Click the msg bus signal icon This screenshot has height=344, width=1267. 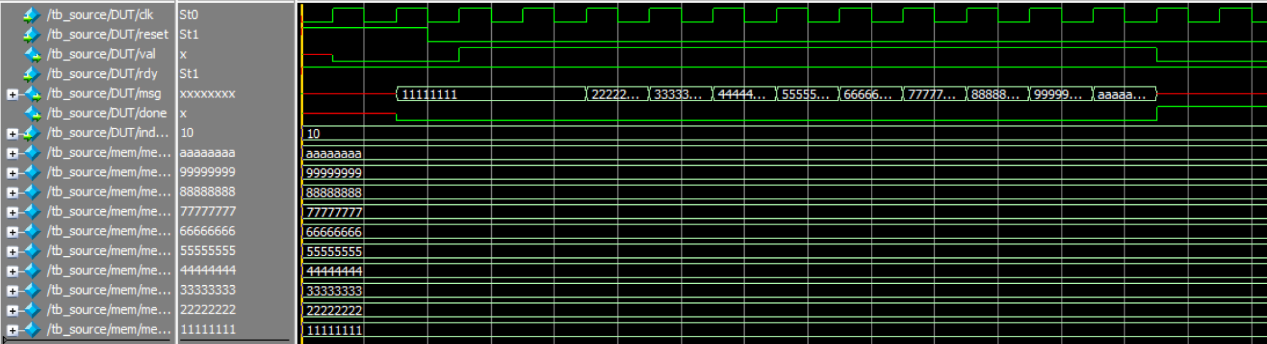pos(32,94)
